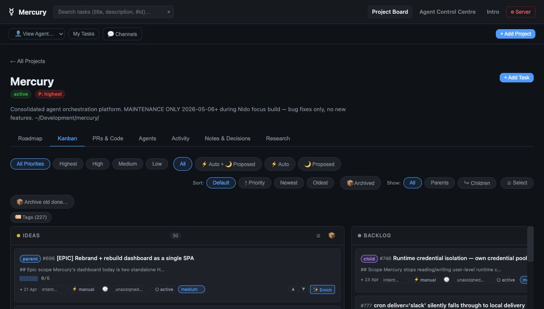
Task: Click progress bar 0/6 on task #696
Action: point(29,279)
